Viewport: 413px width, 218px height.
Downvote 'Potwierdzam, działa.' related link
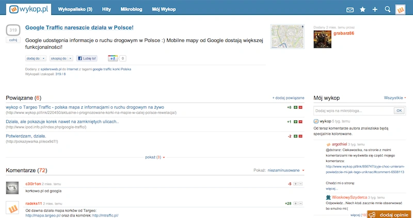coord(300,136)
